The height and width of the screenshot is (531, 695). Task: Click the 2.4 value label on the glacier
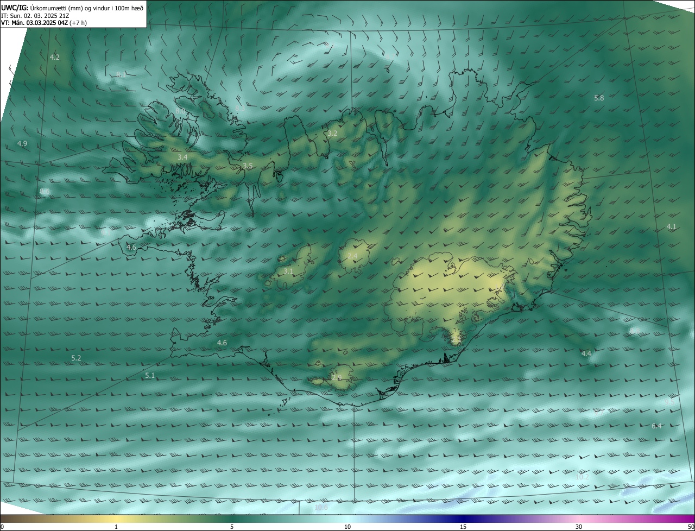pyautogui.click(x=352, y=256)
